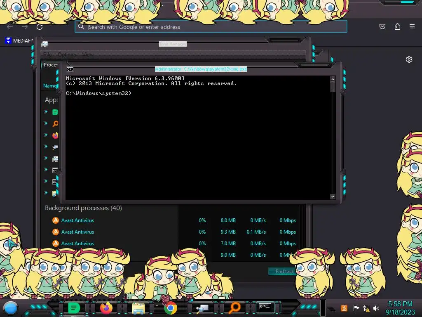Select the Avast Antivirus row using 9.3 MB
Image resolution: width=422 pixels, height=317 pixels.
point(170,232)
